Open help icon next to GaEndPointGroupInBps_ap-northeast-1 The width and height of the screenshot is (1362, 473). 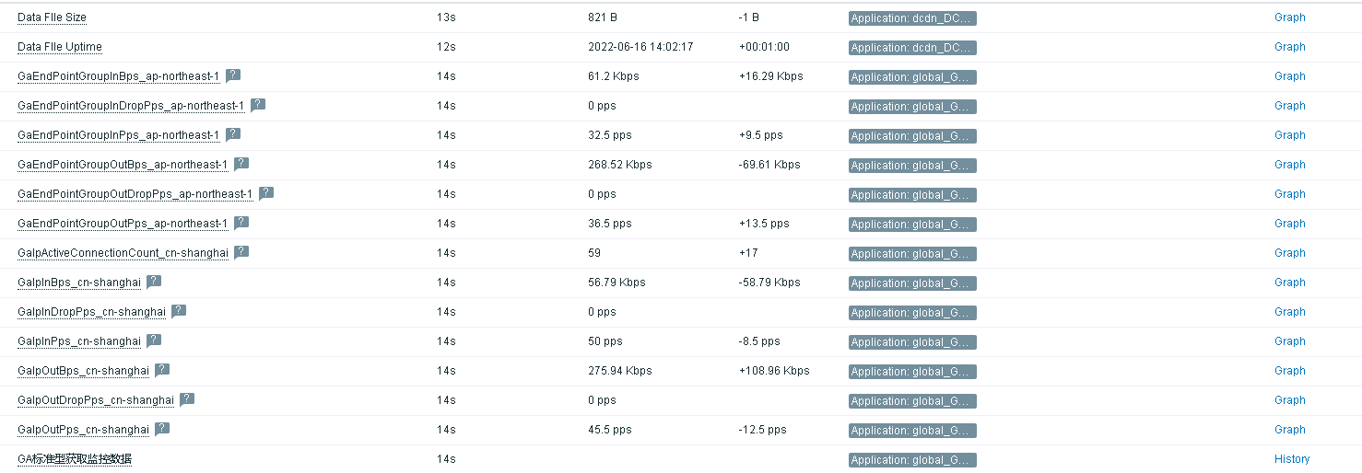coord(233,75)
